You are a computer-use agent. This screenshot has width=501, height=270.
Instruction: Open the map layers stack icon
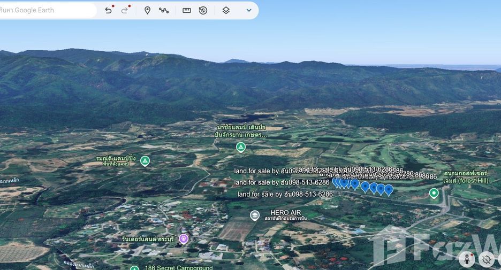click(226, 11)
